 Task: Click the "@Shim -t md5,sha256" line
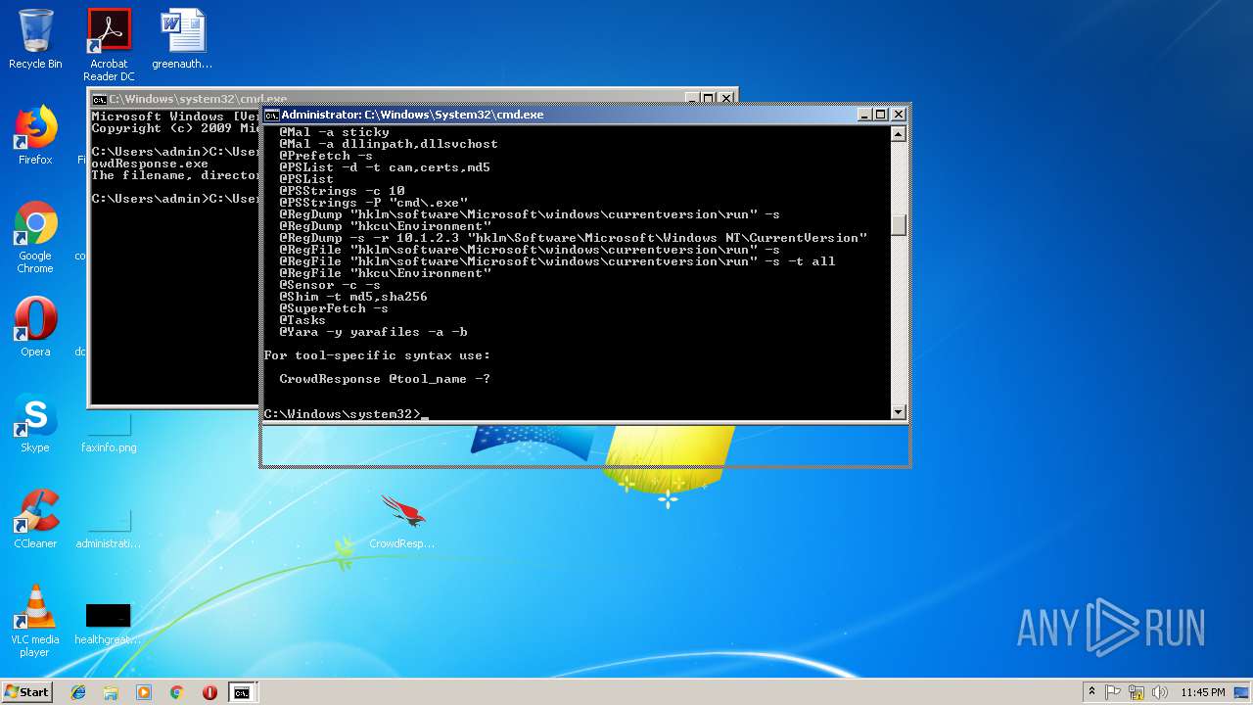(x=353, y=297)
